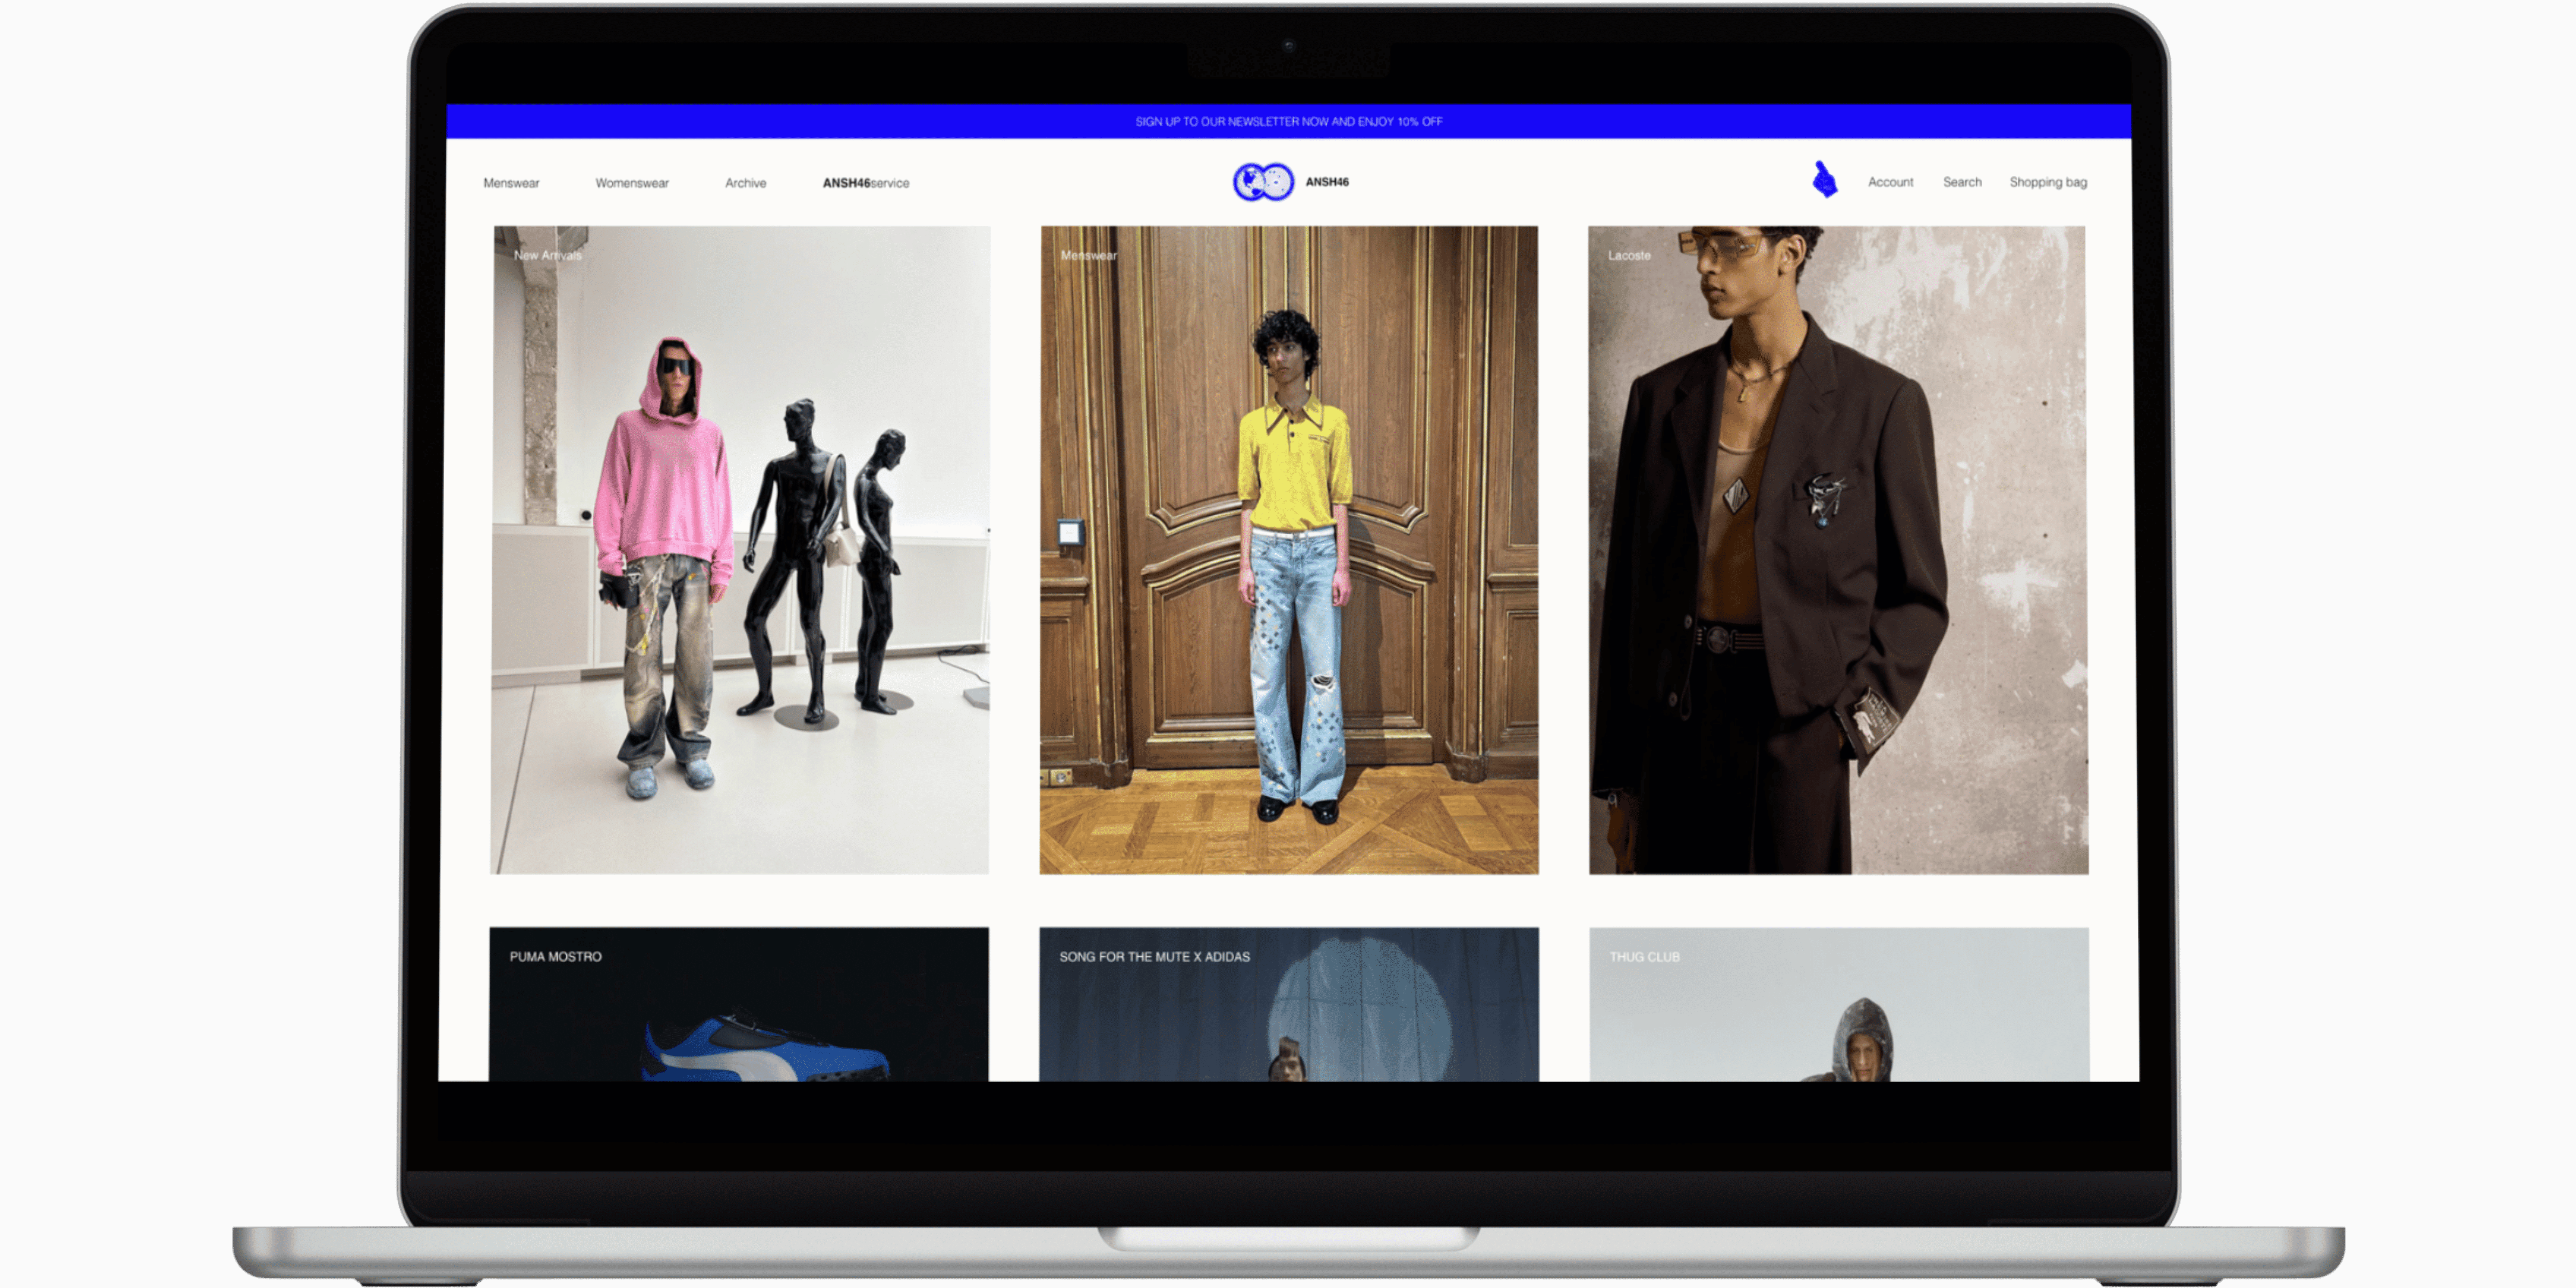Open the Menswear yellow polo image
The width and height of the screenshot is (2576, 1288).
[1289, 550]
